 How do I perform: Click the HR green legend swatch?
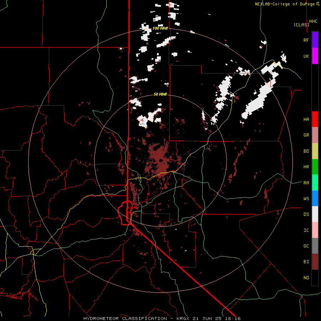coord(315,167)
